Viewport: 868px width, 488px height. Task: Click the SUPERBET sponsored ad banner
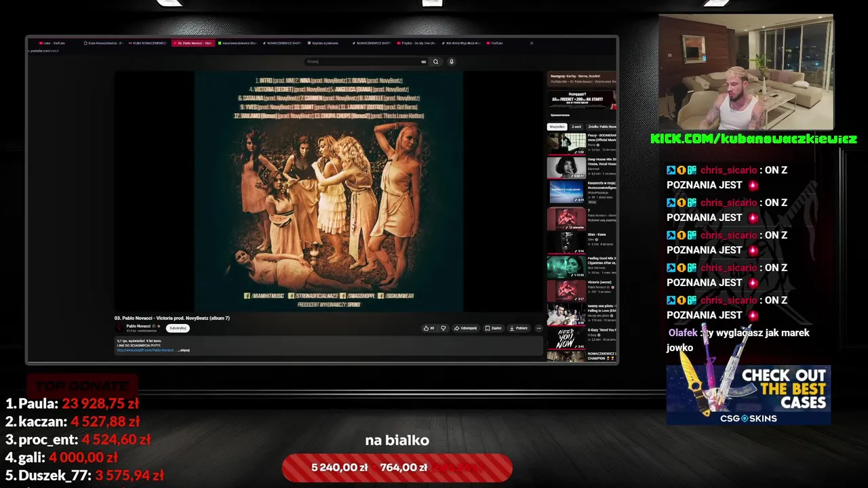tap(582, 100)
